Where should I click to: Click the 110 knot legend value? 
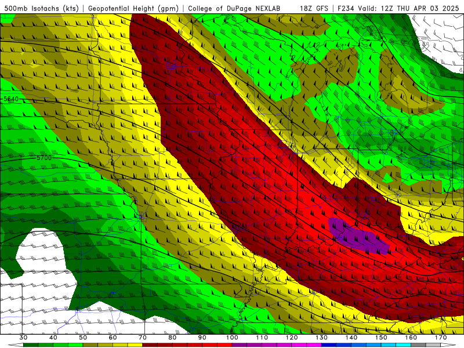pyautogui.click(x=262, y=338)
